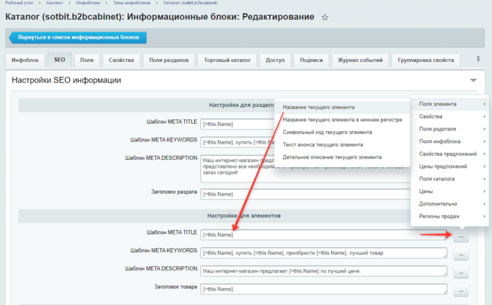The image size is (492, 305).
Task: Expand Поля инфоблока submenu
Action: pos(450,142)
